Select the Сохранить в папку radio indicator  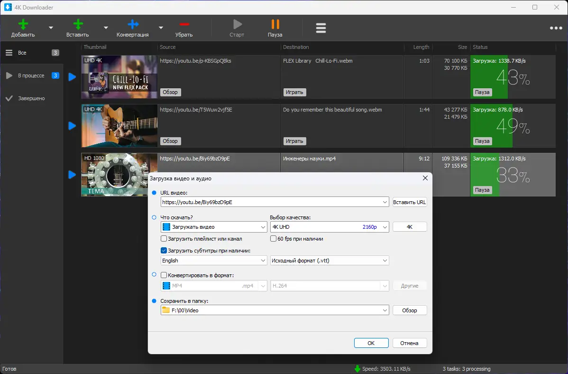pos(154,301)
